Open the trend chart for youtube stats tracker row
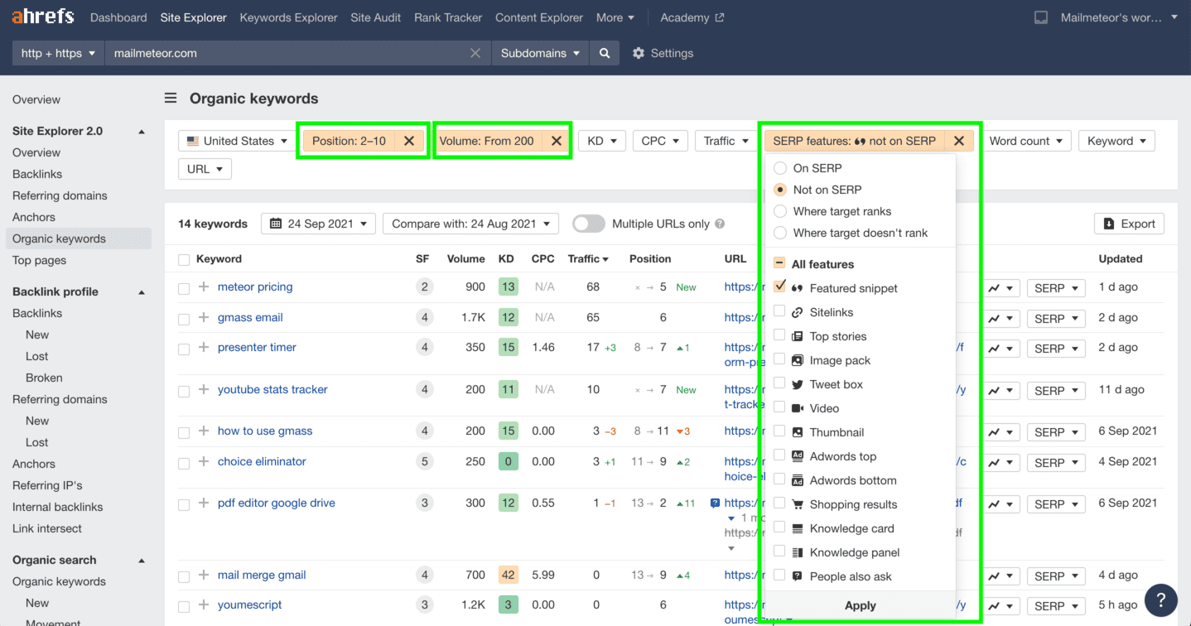The width and height of the screenshot is (1191, 626). [1002, 390]
